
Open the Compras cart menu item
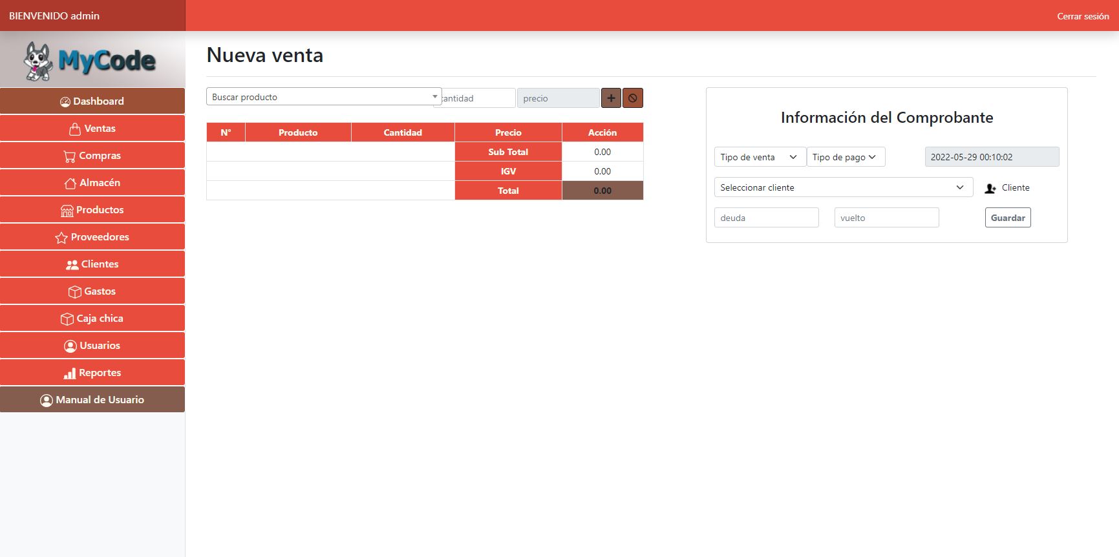tap(92, 156)
